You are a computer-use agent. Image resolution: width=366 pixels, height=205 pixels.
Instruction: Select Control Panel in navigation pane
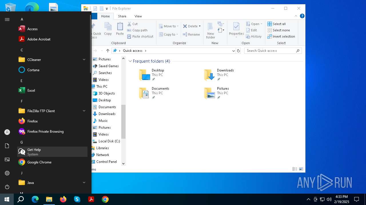coord(104,162)
